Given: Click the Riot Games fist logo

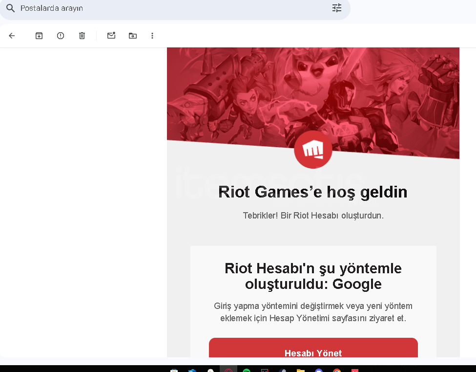Looking at the screenshot, I should (x=313, y=150).
